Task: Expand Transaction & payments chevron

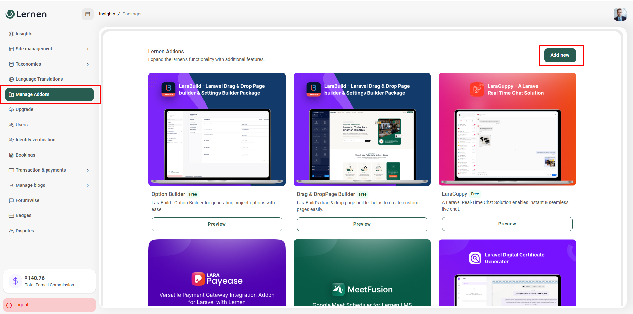Action: 88,170
